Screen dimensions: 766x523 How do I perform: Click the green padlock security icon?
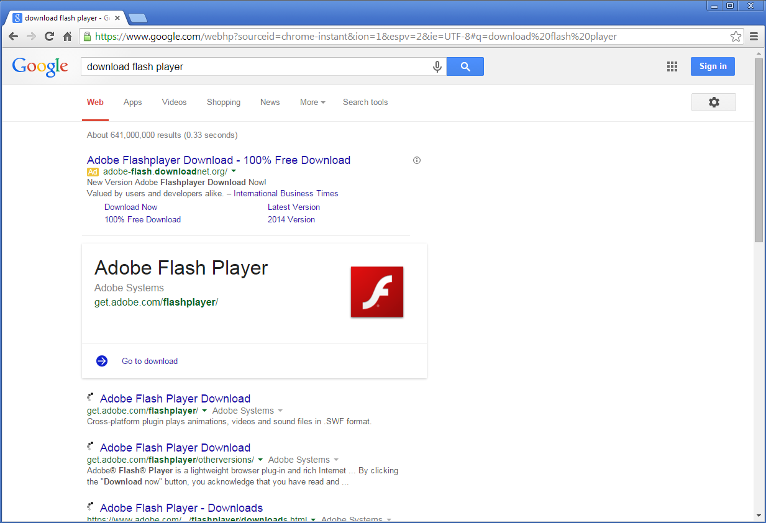click(x=88, y=37)
